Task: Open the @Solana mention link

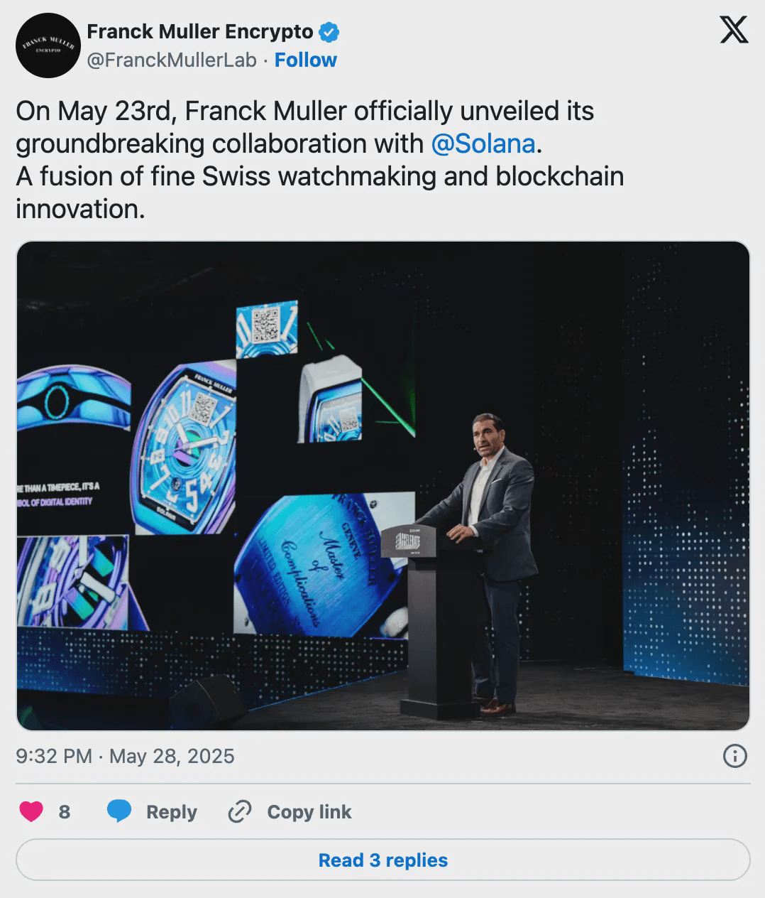Action: (x=483, y=144)
